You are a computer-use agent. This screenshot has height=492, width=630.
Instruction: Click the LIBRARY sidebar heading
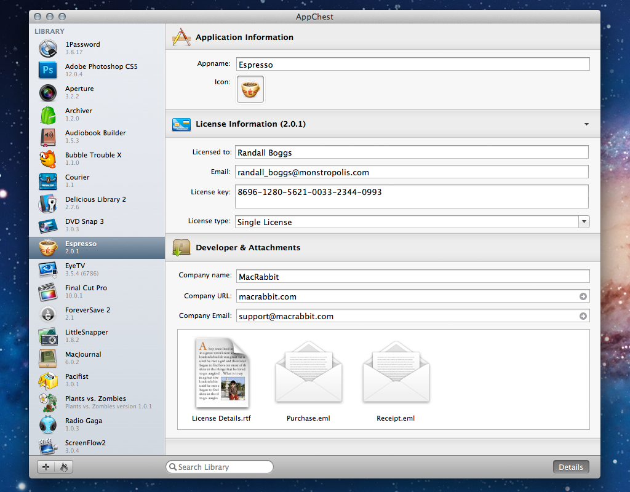[49, 31]
